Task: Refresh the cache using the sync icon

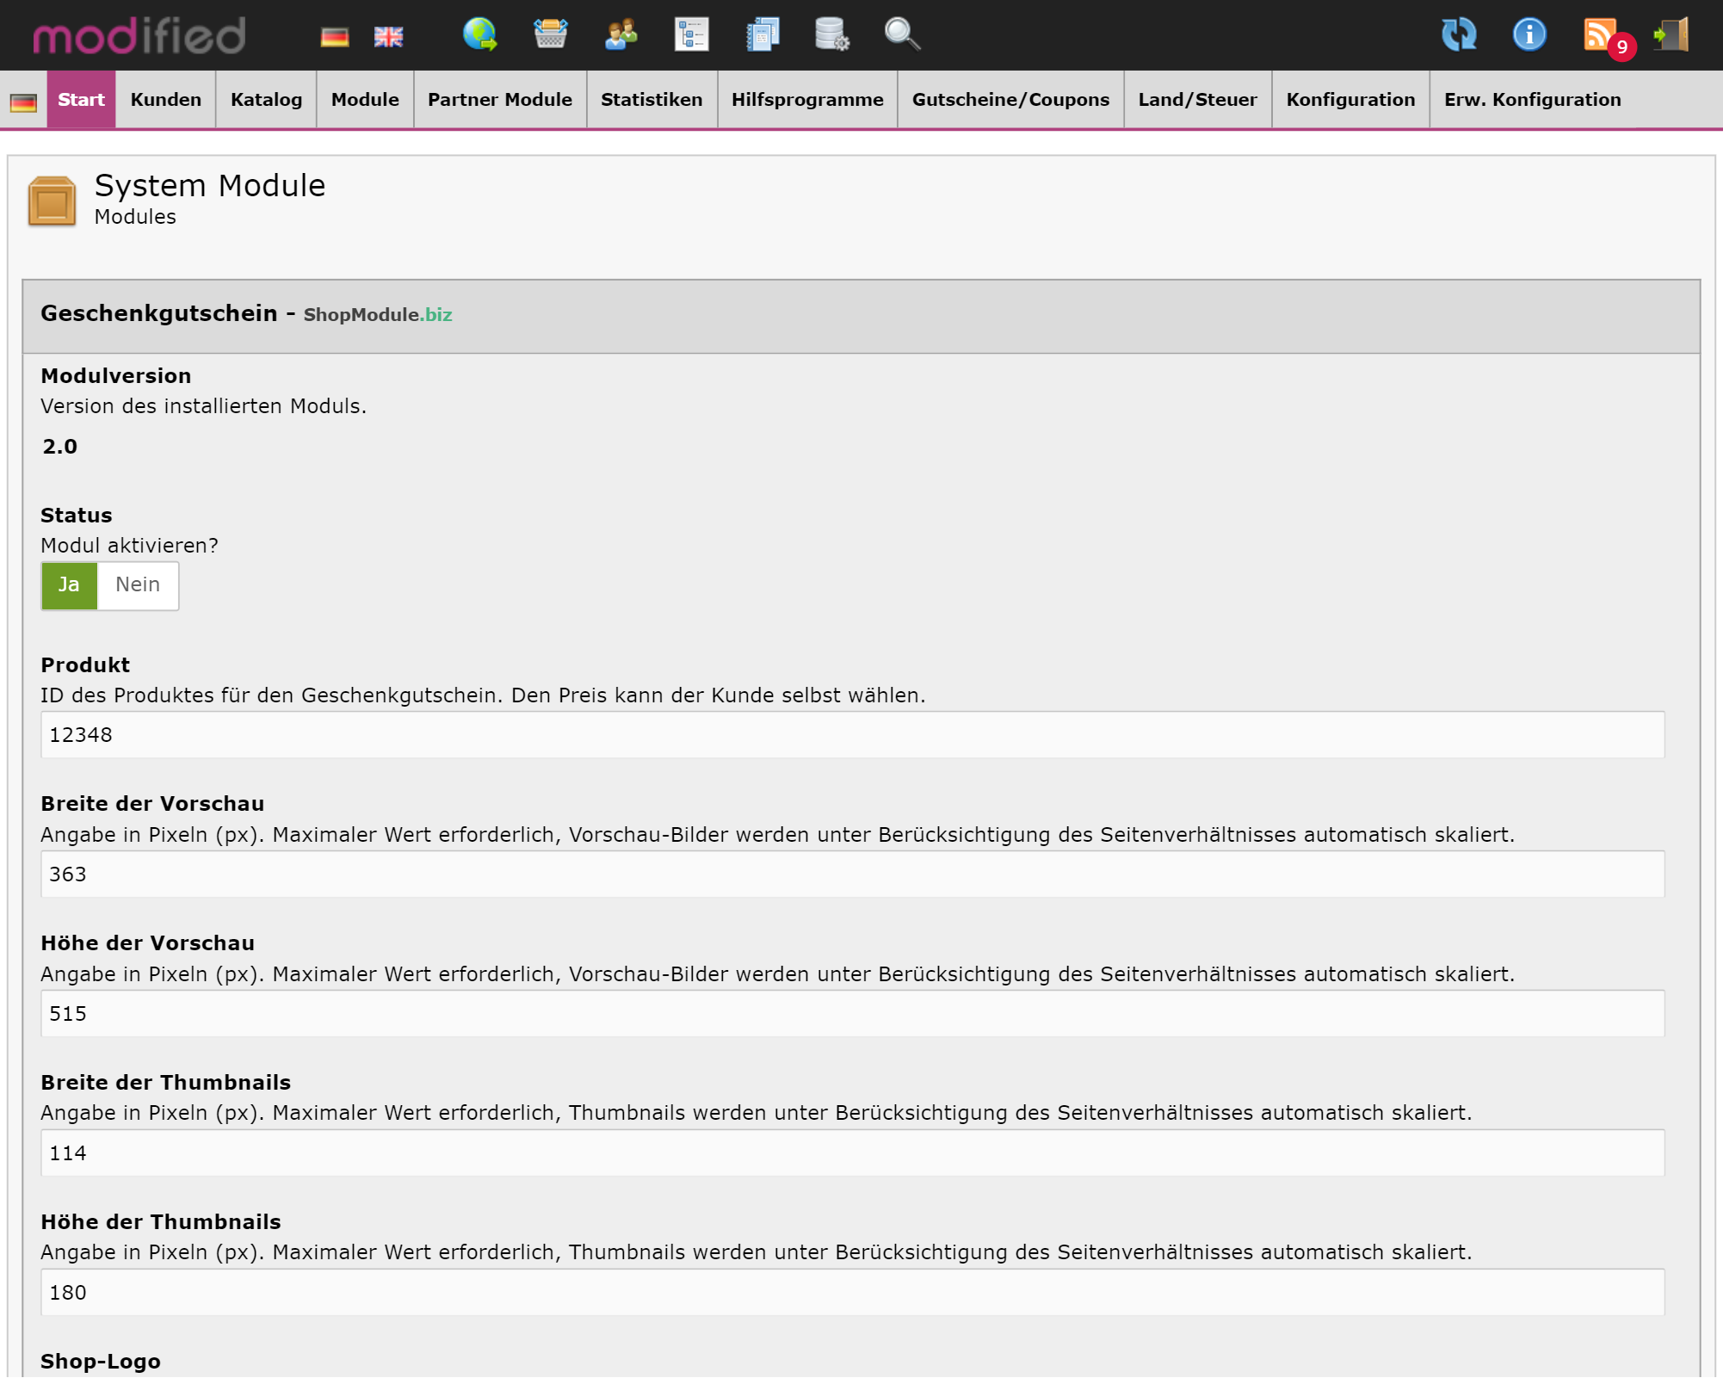Action: click(1460, 35)
